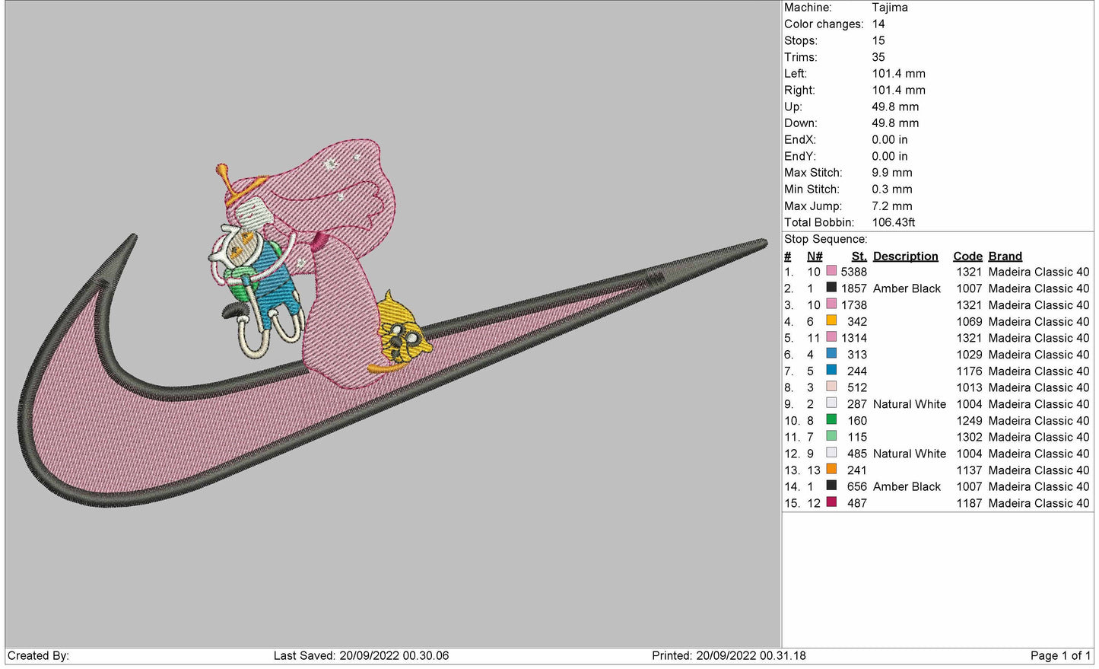The image size is (1099, 669).
Task: Pick the blue swatch with code 1029
Action: pos(831,354)
